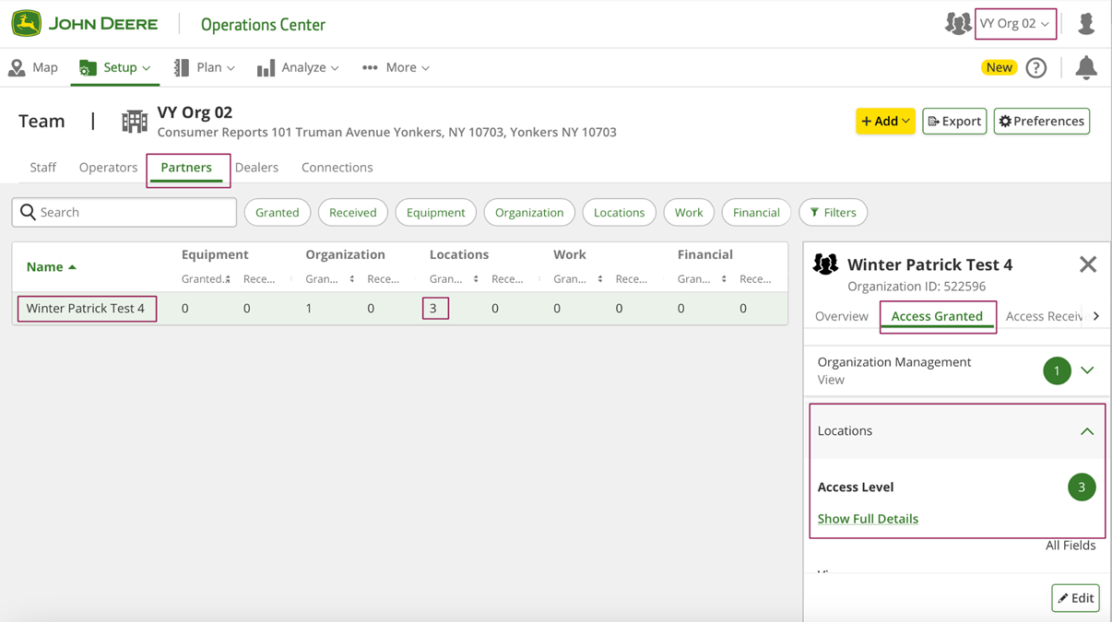1112x622 pixels.
Task: Click the help question mark icon
Action: (x=1036, y=67)
